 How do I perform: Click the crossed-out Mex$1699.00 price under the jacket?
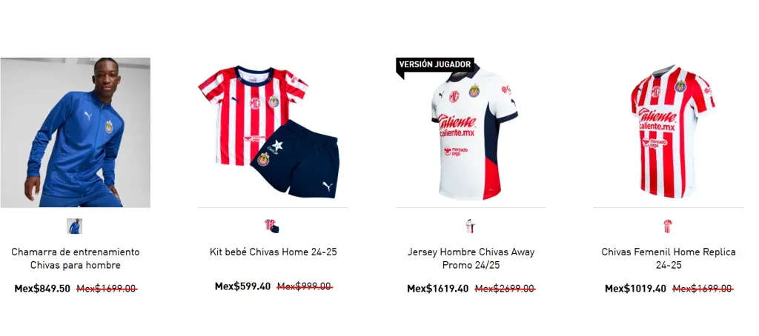[107, 289]
